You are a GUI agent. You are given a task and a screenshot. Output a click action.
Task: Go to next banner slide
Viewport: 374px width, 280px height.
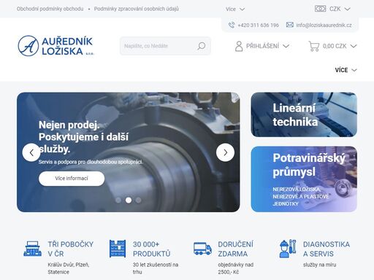[x=225, y=152]
